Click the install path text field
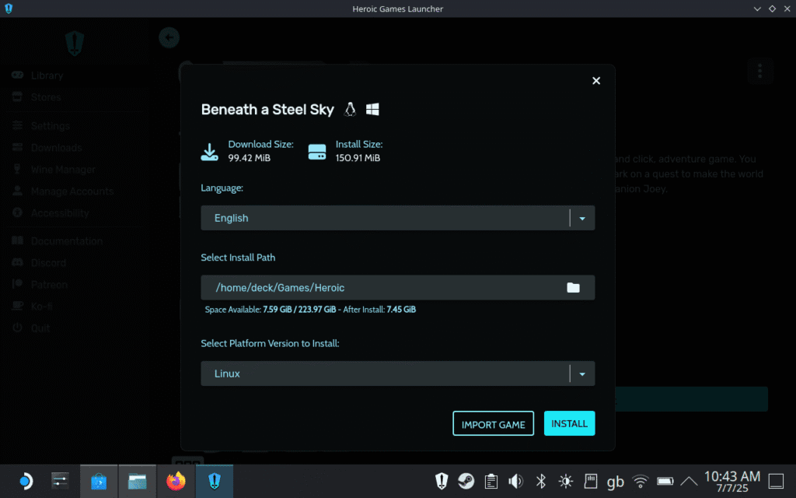The image size is (796, 498). [381, 288]
